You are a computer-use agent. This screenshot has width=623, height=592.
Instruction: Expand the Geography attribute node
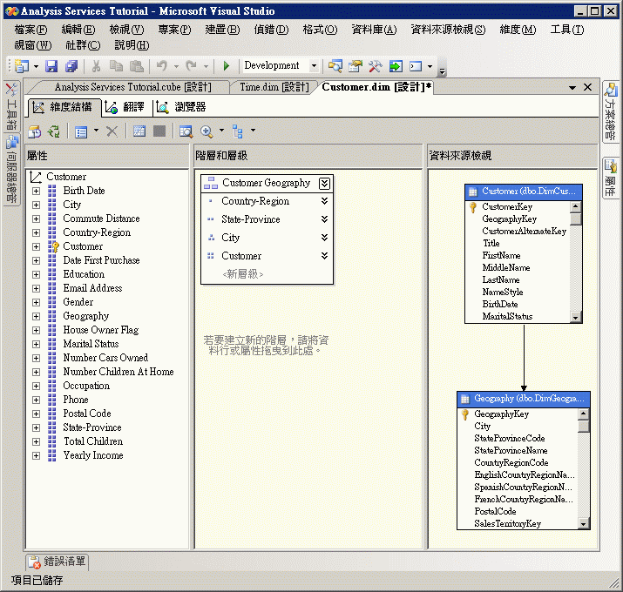pyautogui.click(x=36, y=316)
